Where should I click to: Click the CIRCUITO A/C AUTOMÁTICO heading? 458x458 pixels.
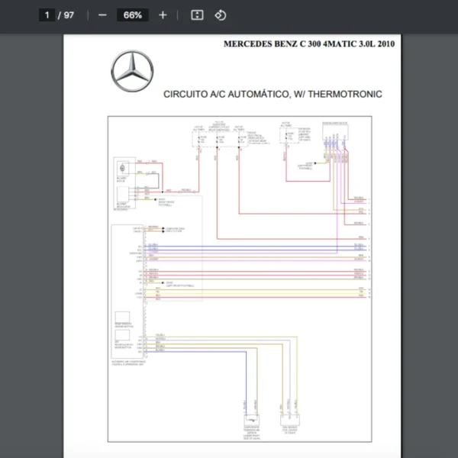coord(273,95)
